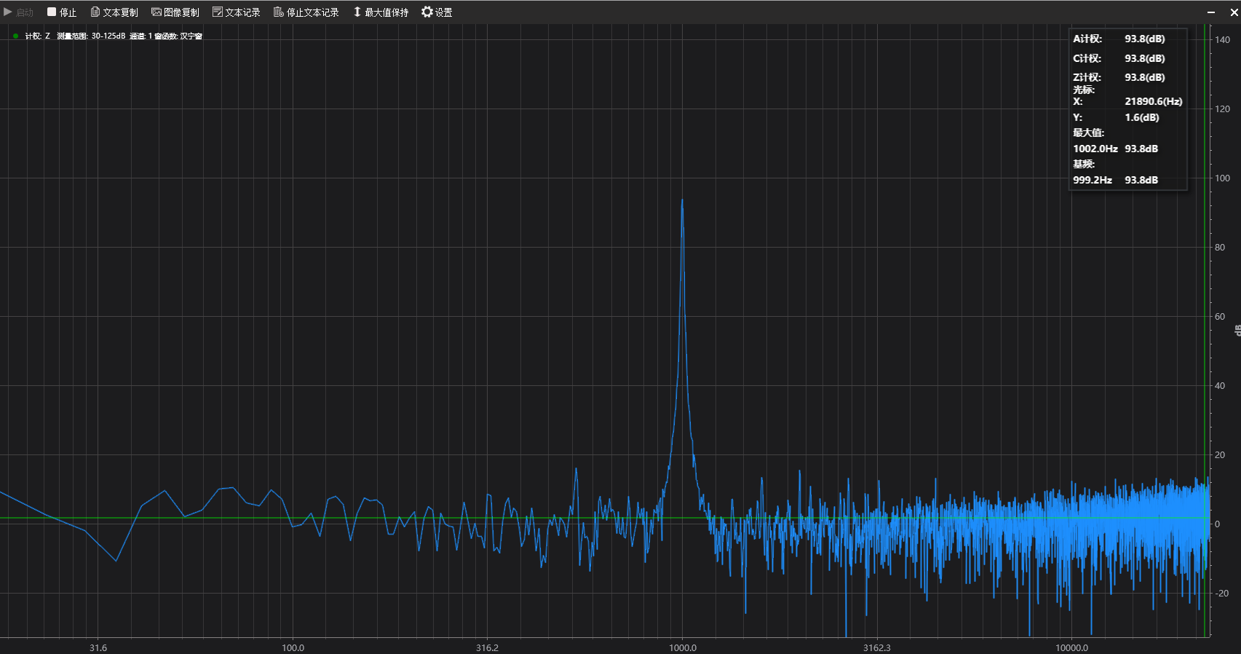
Task: Click the 100 dB level axis label
Action: point(1222,178)
